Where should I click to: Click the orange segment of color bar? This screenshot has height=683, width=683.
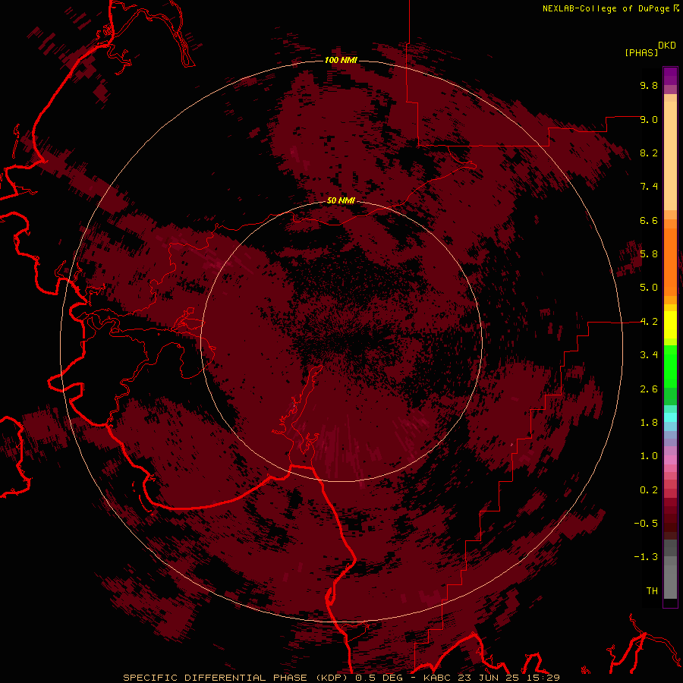[670, 261]
